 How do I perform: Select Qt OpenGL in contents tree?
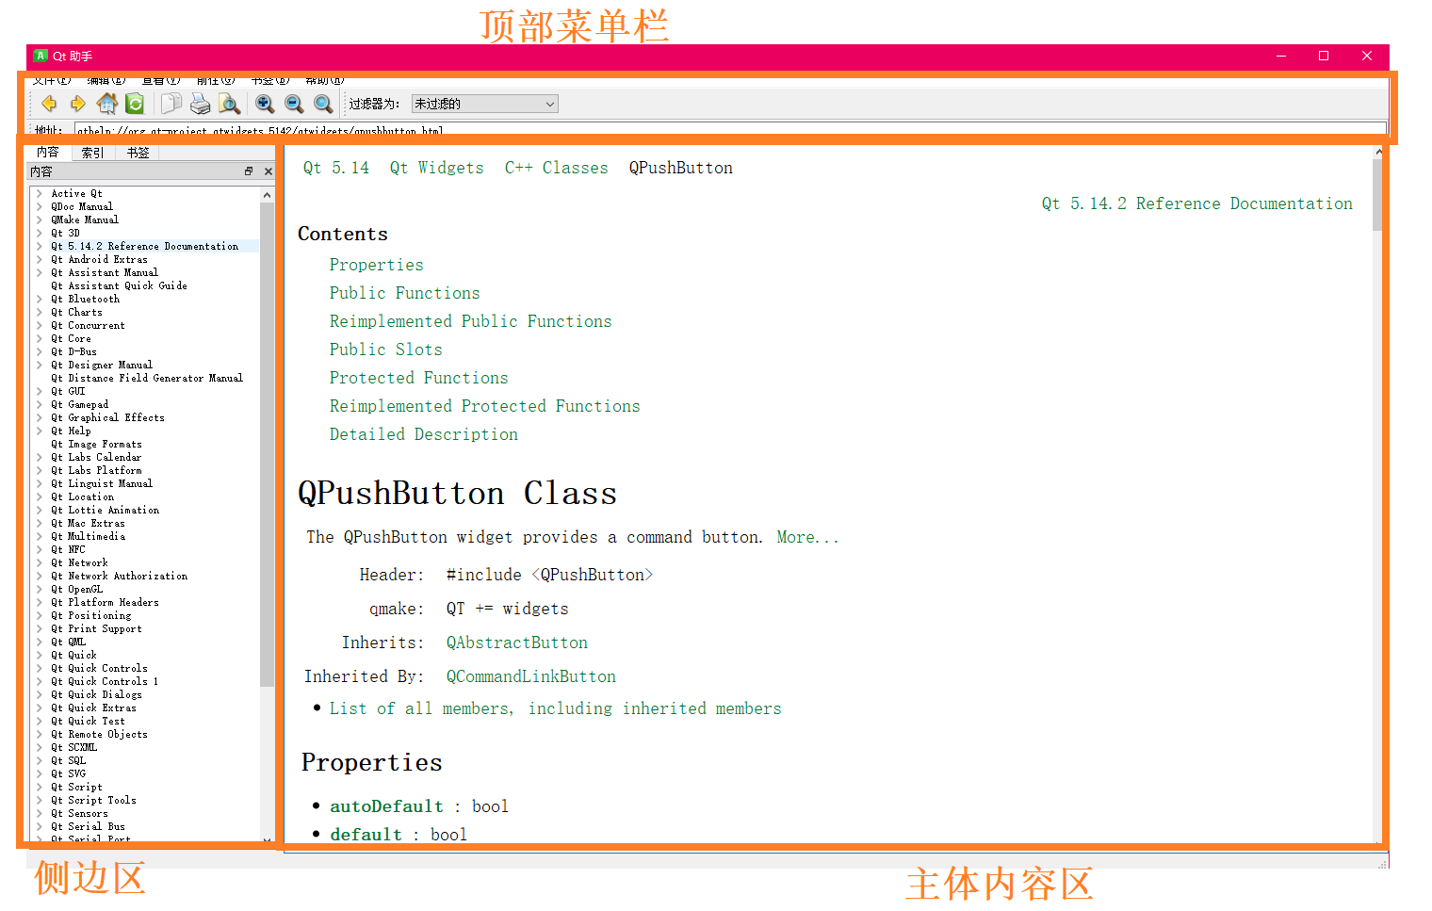point(77,589)
